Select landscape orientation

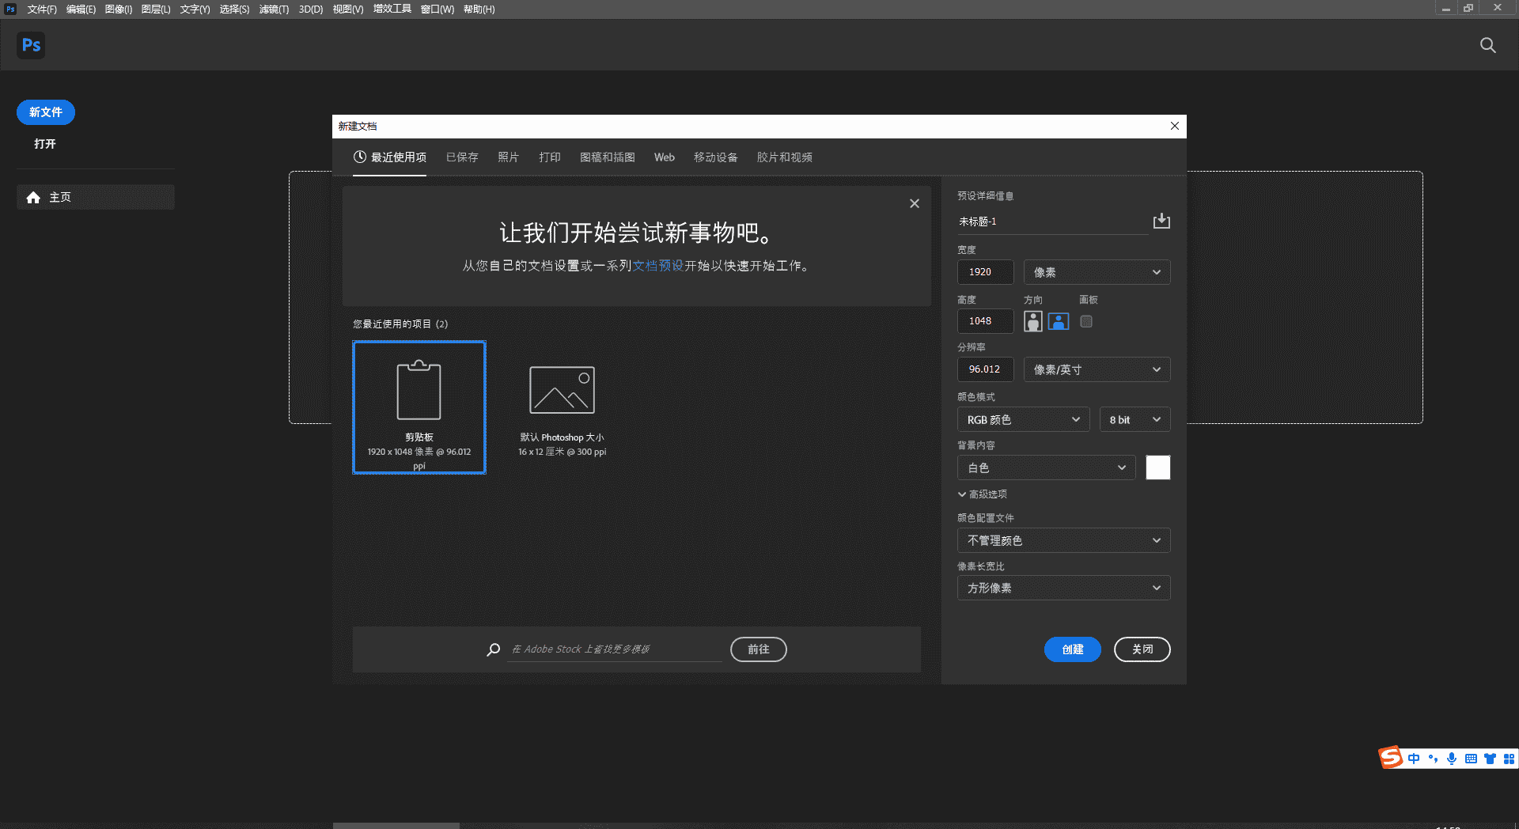tap(1059, 321)
